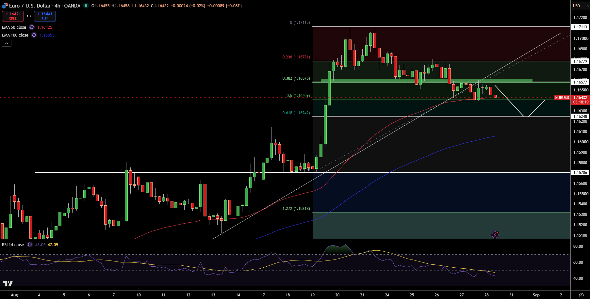Click the 1.272 (1.15318) Fibonacci label

click(296, 208)
